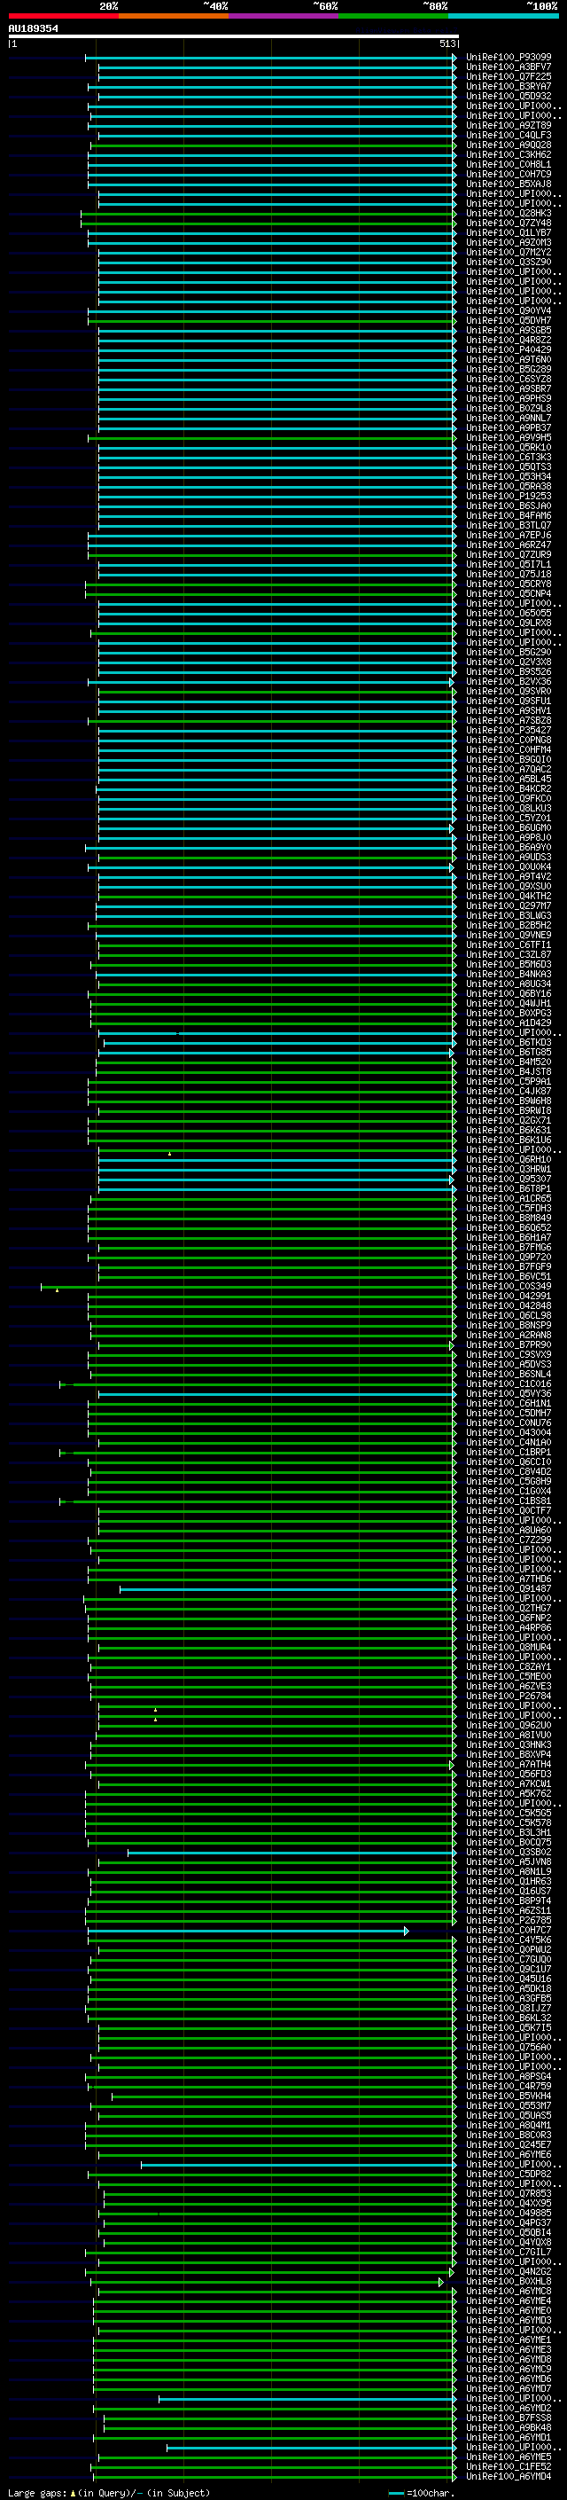This screenshot has width=567, height=2500.
Task: Select UniRef100_Q297M7 link
Action: (509, 905)
